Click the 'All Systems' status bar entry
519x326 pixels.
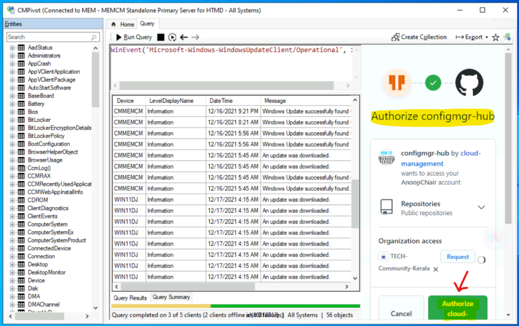(303, 315)
